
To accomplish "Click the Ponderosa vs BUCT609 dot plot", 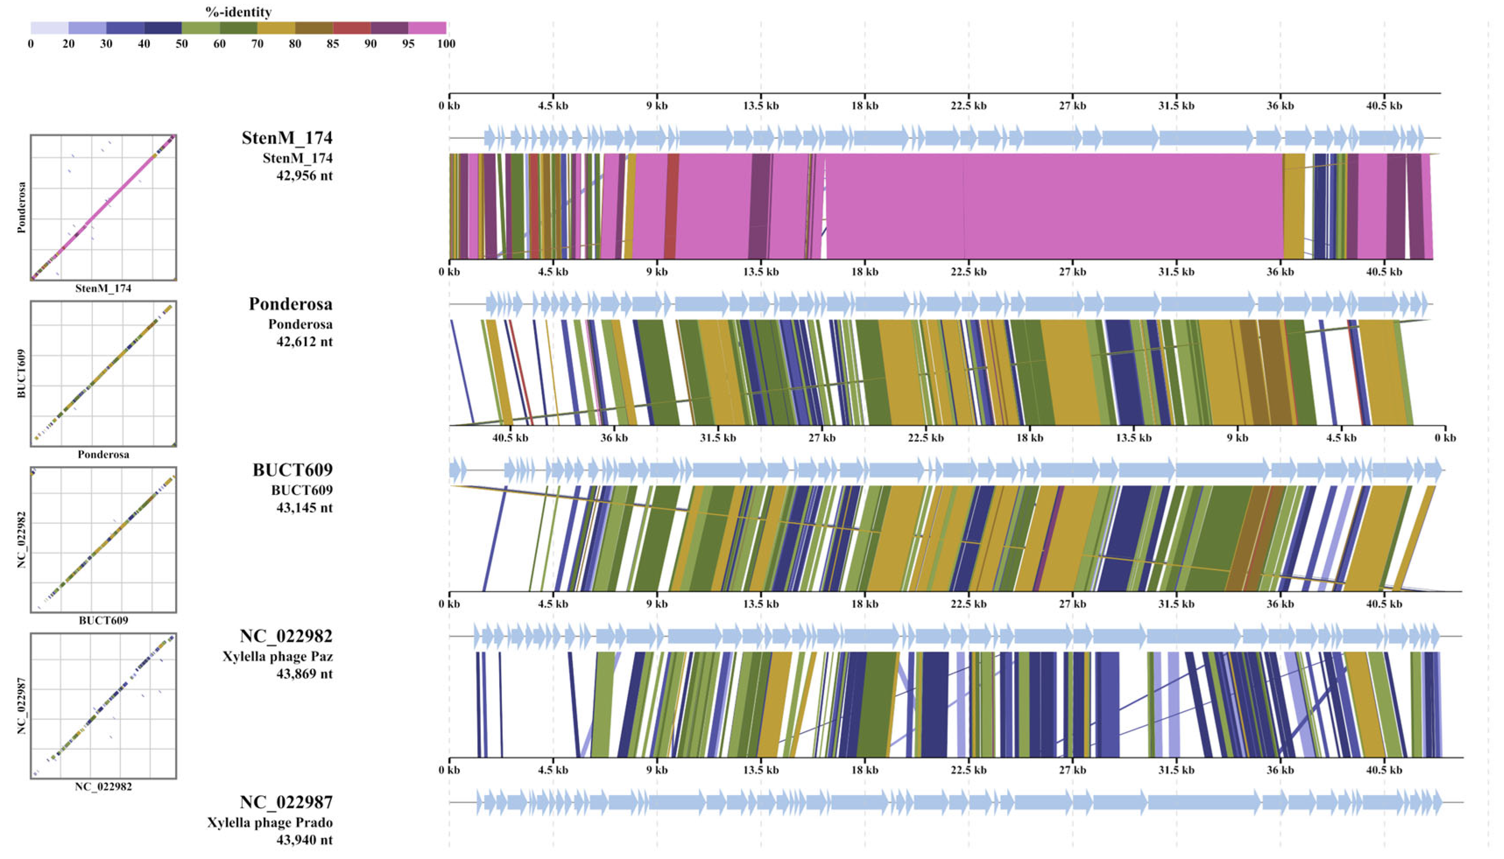I will pos(103,373).
